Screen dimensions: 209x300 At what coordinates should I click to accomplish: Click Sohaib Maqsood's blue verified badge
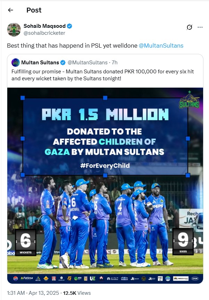69,26
